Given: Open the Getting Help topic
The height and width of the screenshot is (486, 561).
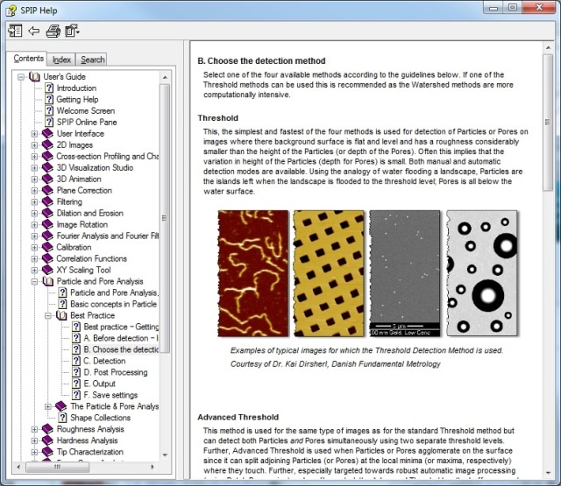Looking at the screenshot, I should click(77, 99).
